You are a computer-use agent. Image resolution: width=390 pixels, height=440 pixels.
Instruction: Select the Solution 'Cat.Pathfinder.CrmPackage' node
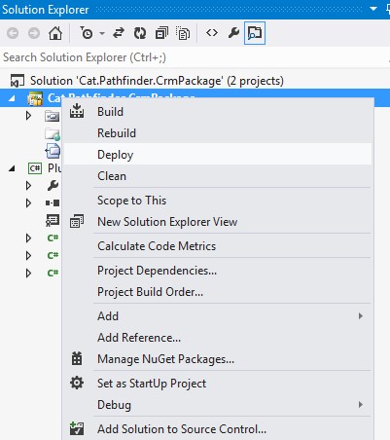[157, 81]
